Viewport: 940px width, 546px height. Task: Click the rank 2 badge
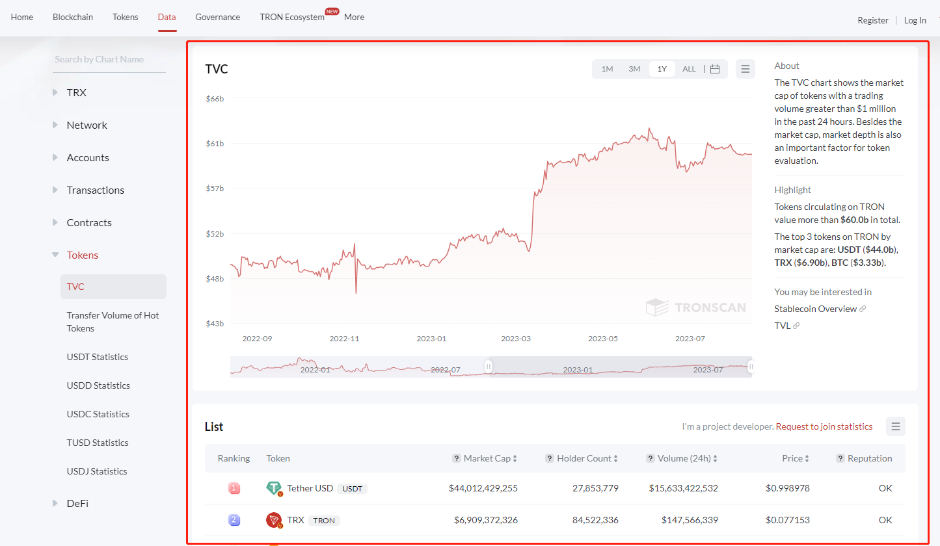pyautogui.click(x=234, y=520)
